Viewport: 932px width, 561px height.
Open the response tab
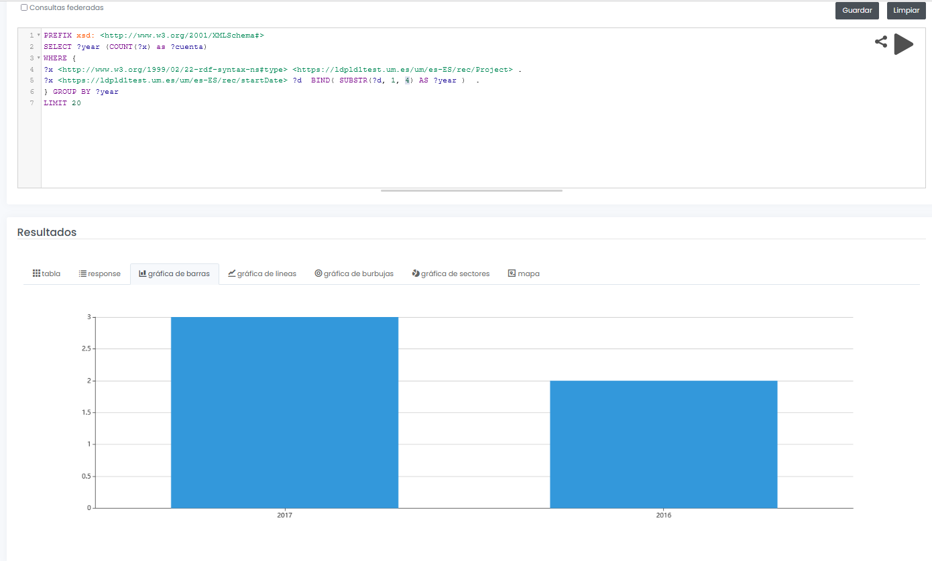coord(99,273)
